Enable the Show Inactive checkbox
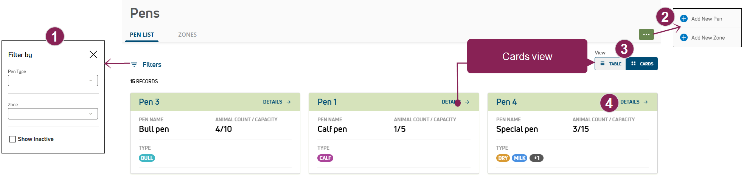The width and height of the screenshot is (744, 175). point(12,139)
